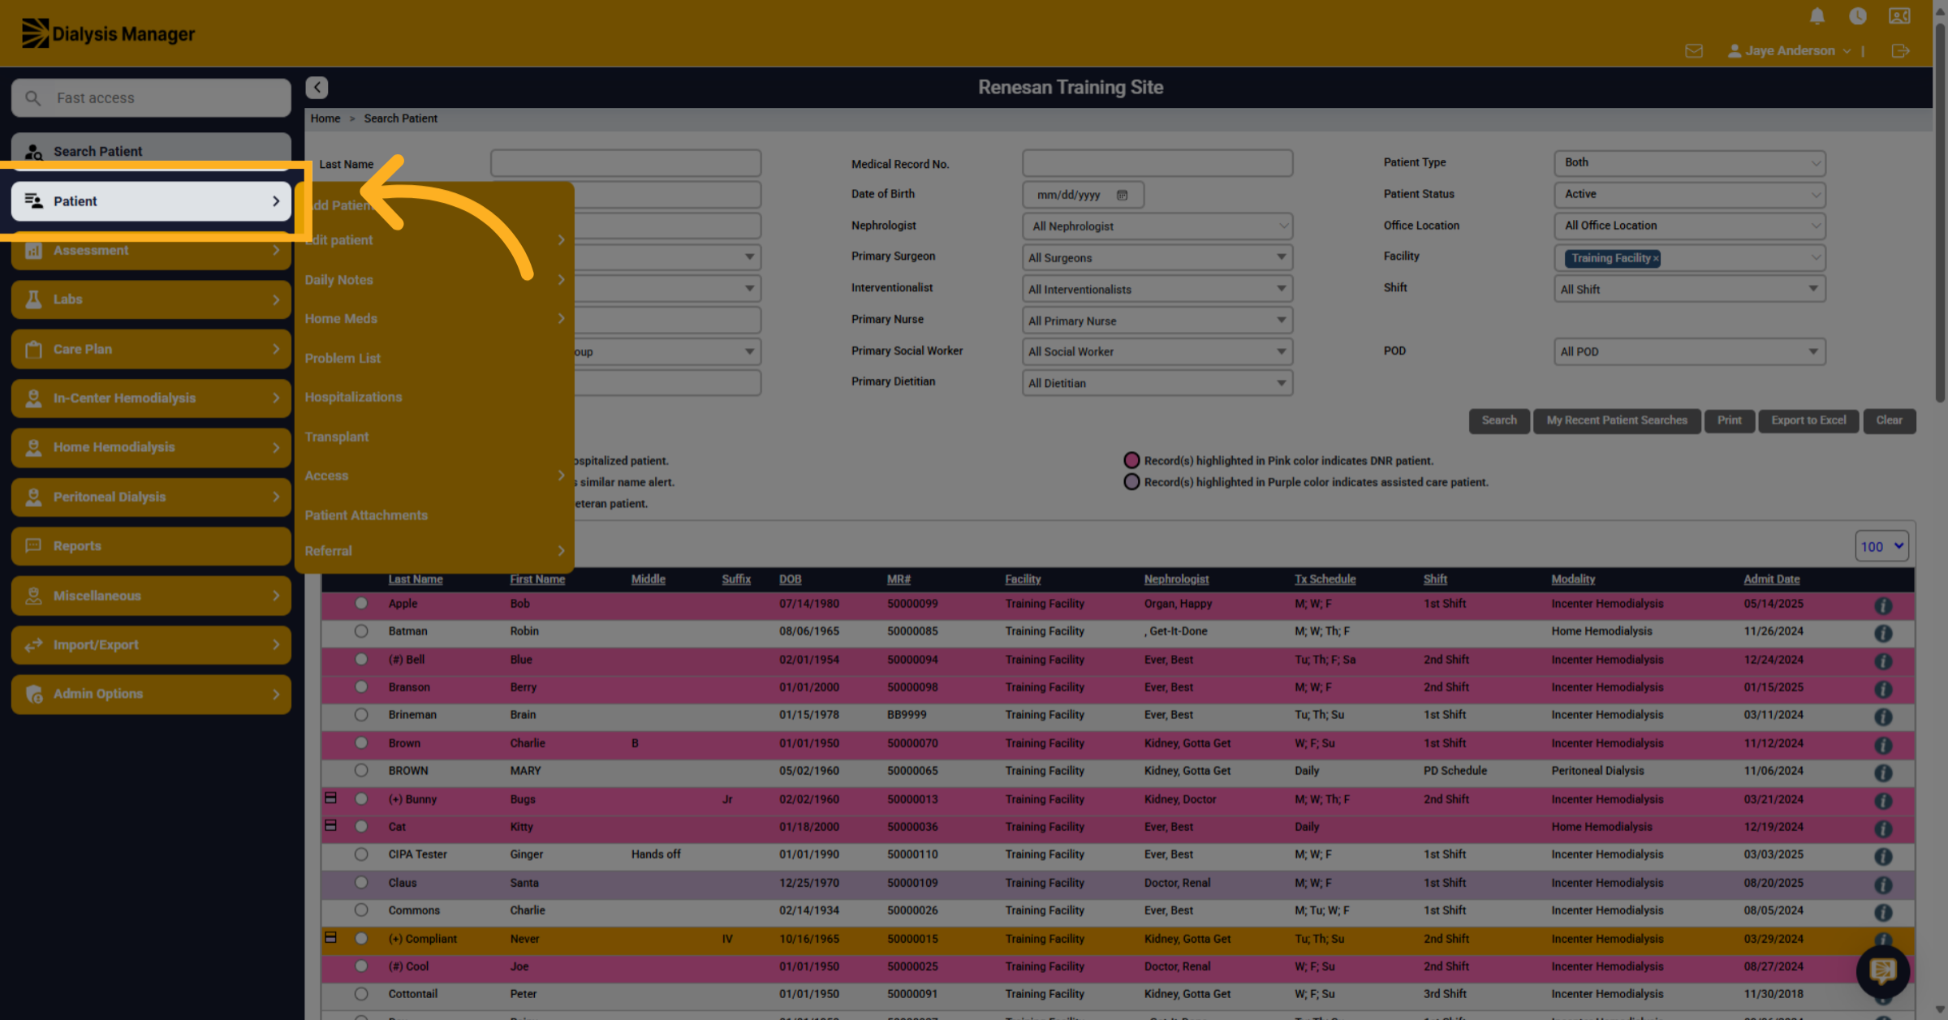
Task: Remove the Training Facility tag
Action: 1656,258
